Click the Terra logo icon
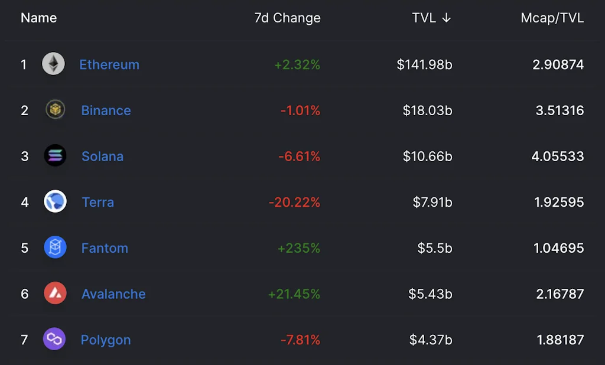605x365 pixels. tap(56, 202)
